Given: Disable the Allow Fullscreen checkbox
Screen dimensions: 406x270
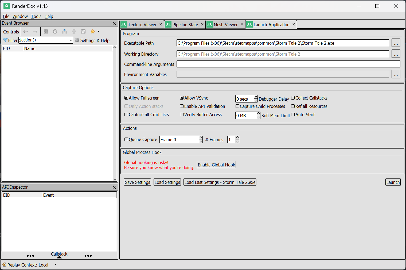Looking at the screenshot, I should click(x=126, y=98).
